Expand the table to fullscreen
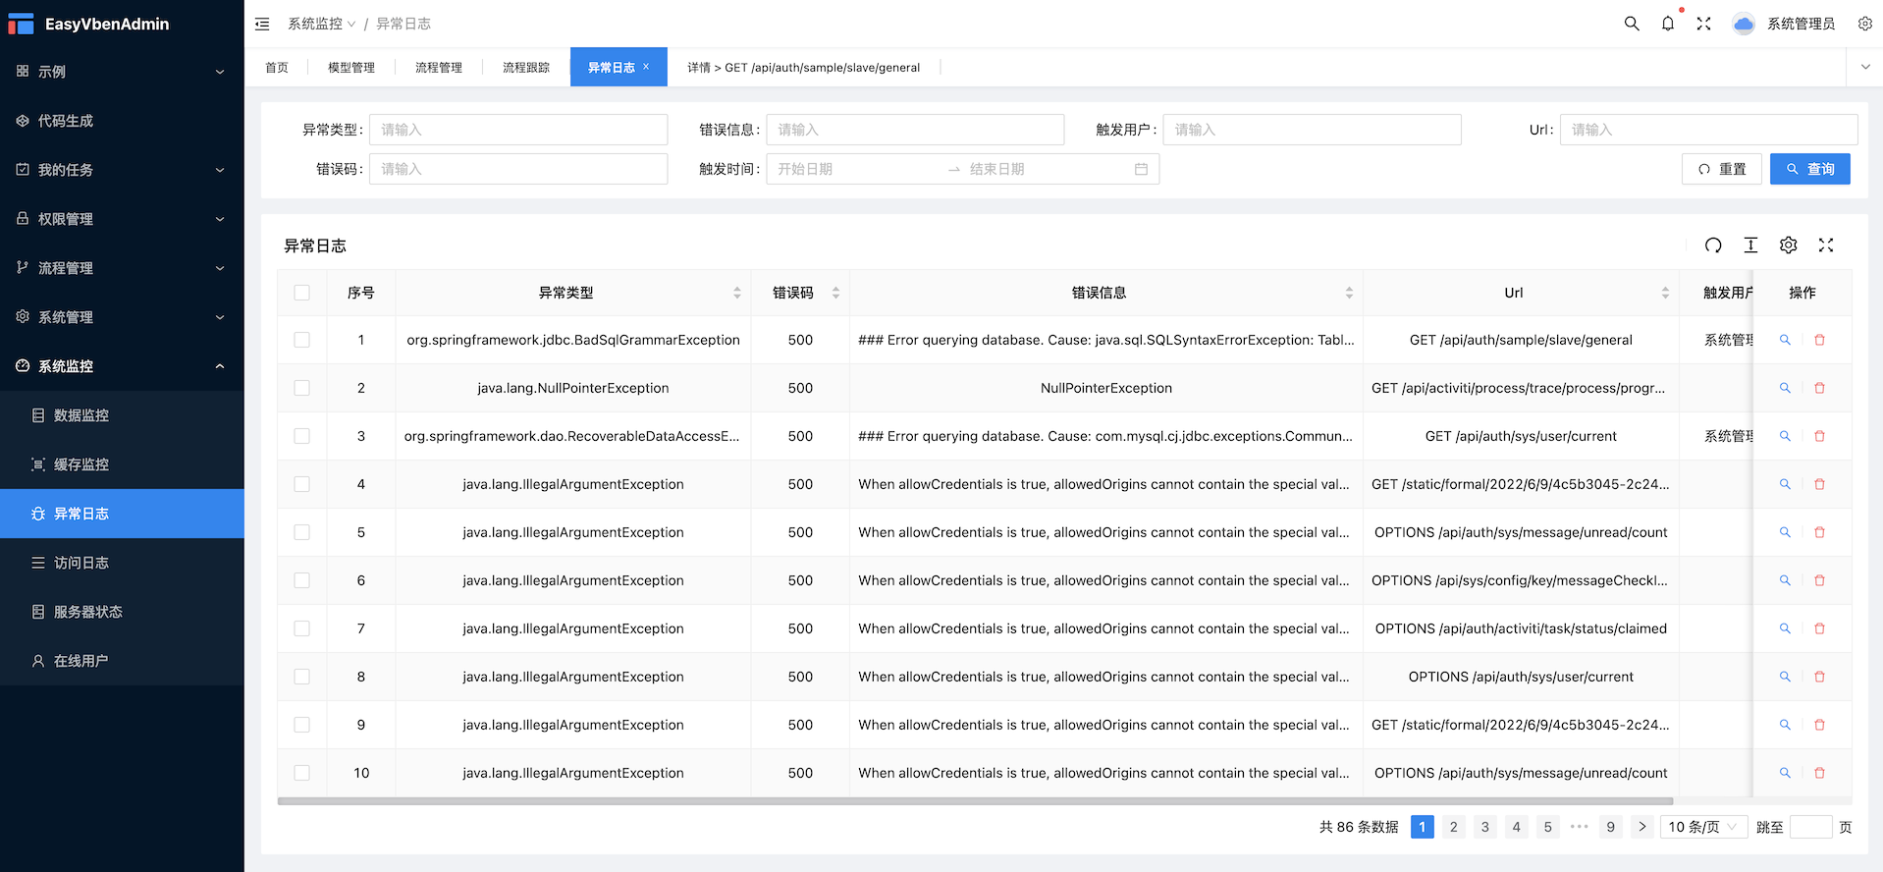This screenshot has width=1883, height=872. pos(1826,245)
